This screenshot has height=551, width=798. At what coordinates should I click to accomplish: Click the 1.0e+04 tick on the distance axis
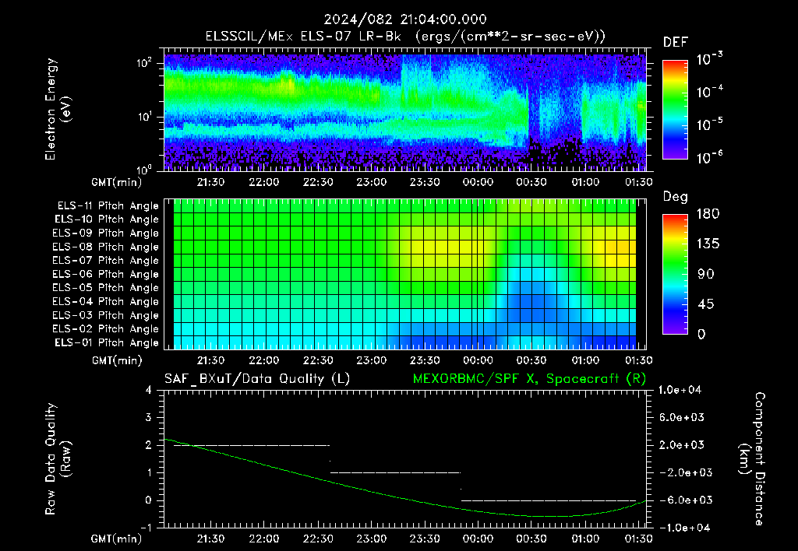pyautogui.click(x=680, y=390)
